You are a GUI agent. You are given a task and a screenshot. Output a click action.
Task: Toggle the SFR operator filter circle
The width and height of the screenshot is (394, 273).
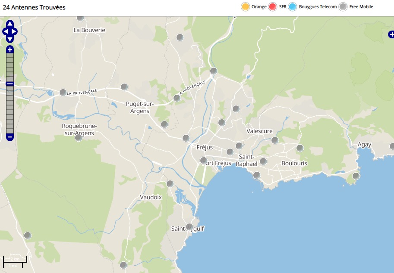coord(272,7)
